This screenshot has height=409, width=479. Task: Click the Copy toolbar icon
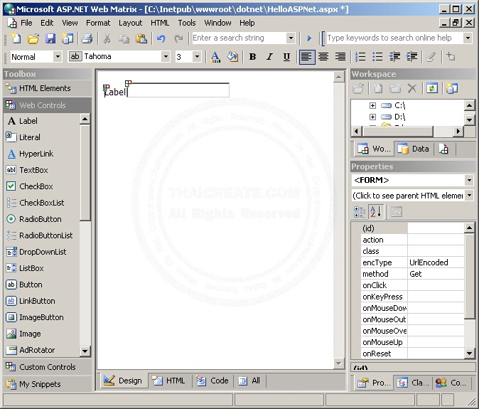tap(124, 38)
